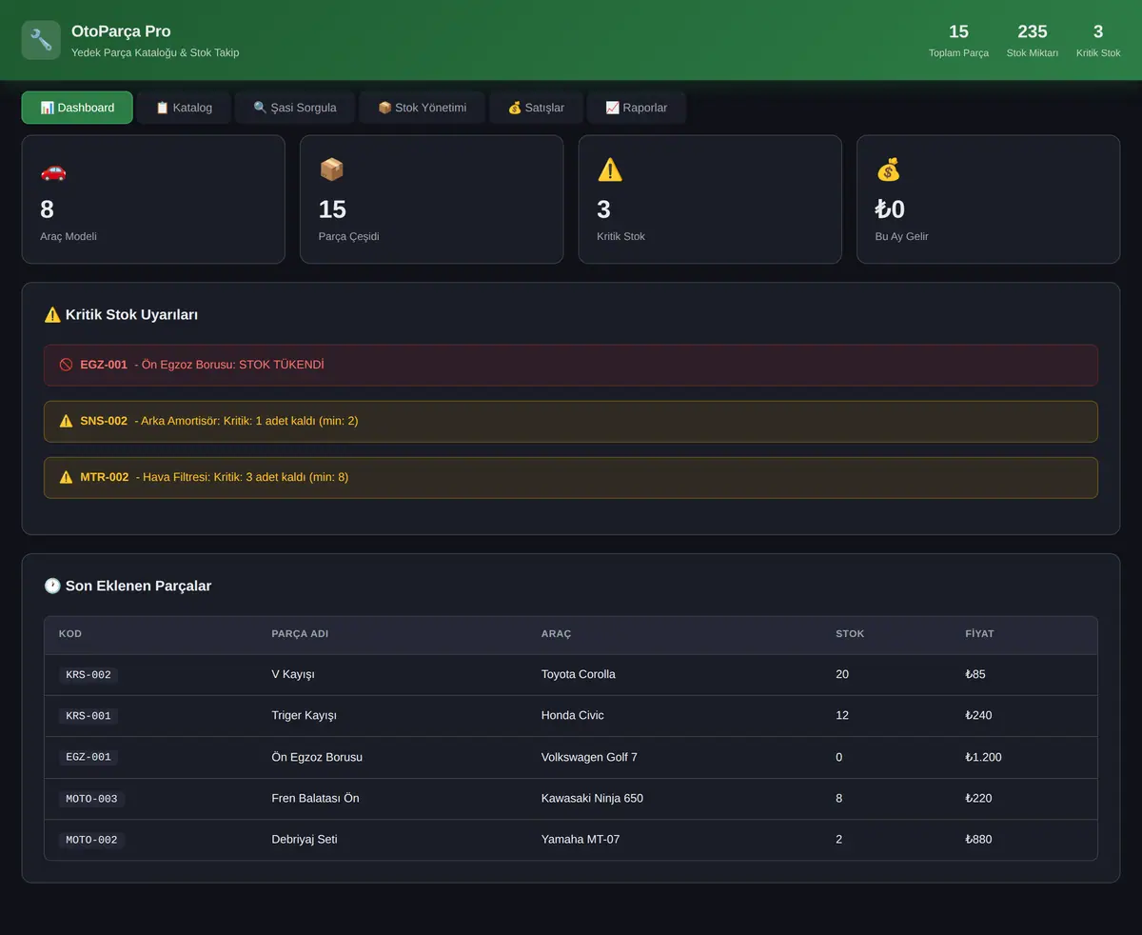Click the STOK column header
The width and height of the screenshot is (1142, 935).
coord(850,634)
